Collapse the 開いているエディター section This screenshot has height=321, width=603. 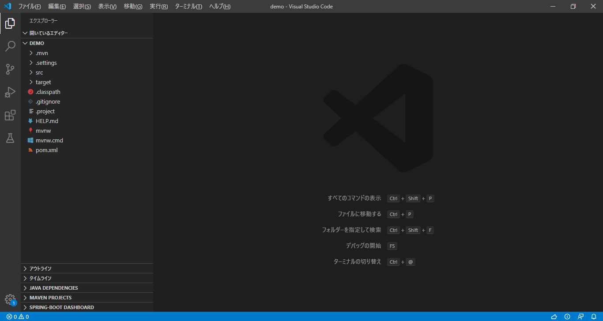coord(87,33)
